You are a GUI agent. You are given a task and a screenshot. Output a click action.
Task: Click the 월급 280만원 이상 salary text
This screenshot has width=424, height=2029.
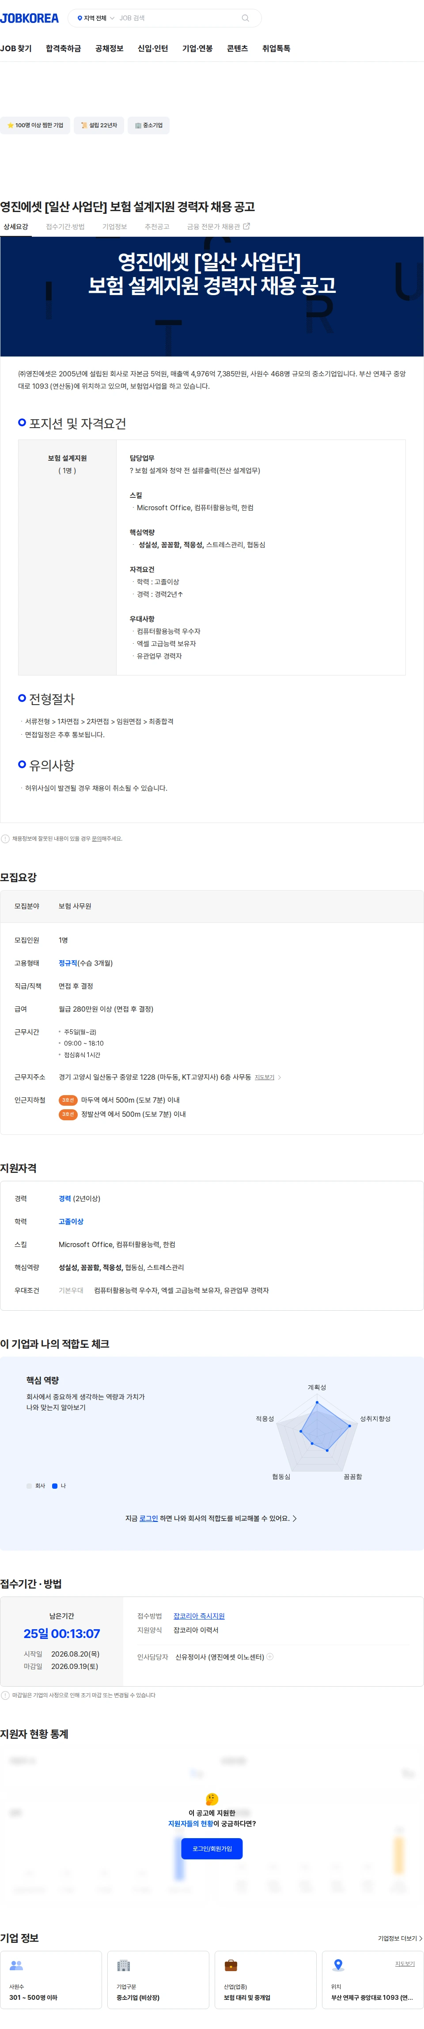106,1008
